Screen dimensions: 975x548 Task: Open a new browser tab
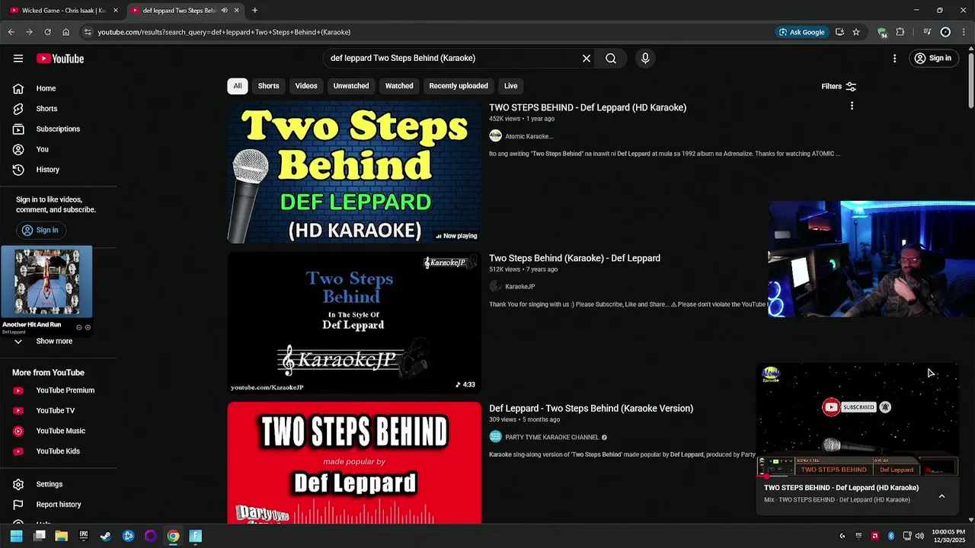254,11
